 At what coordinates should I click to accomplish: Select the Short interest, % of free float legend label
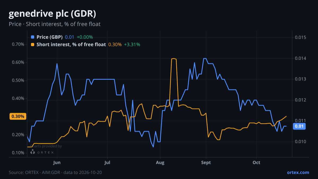[x=71, y=45]
